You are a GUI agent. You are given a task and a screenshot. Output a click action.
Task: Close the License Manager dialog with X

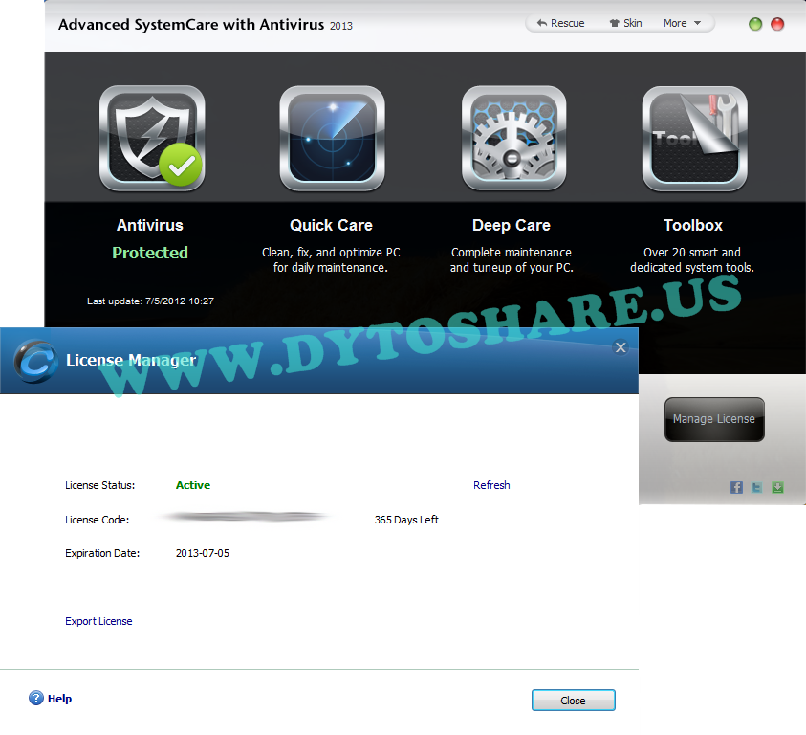(621, 348)
